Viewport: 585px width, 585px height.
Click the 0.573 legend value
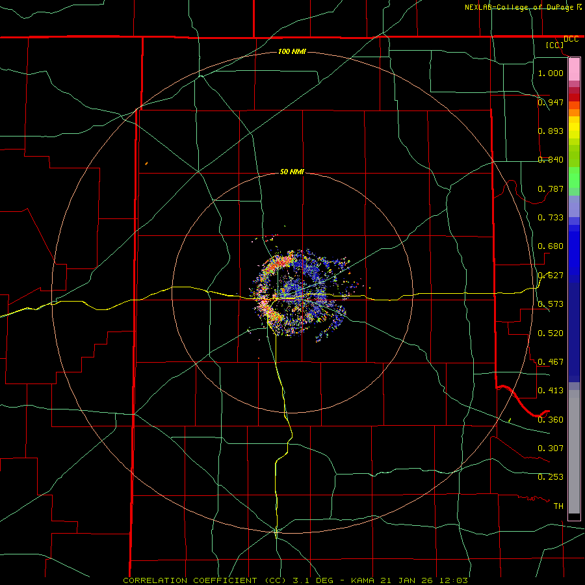[x=551, y=304]
